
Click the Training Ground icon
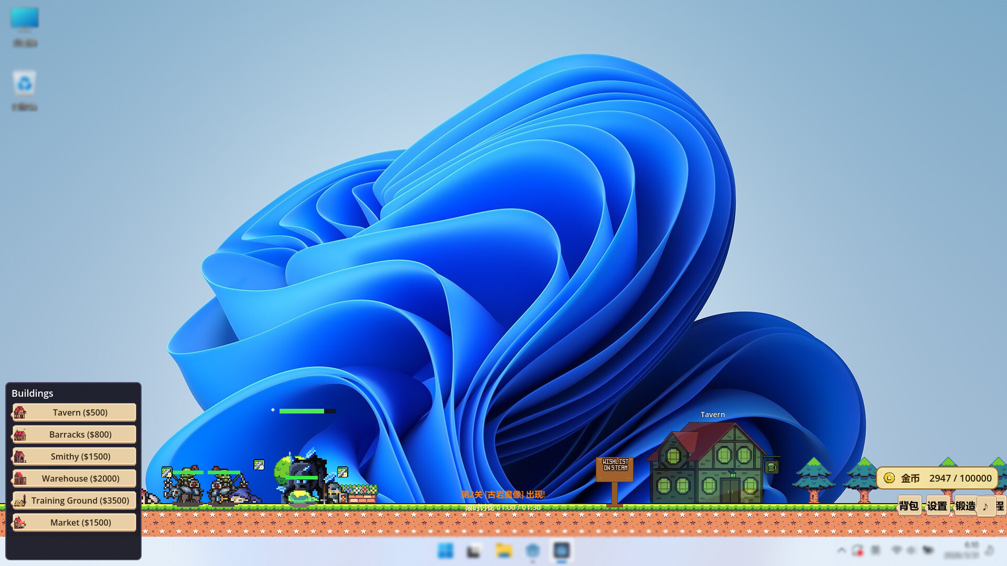click(x=20, y=500)
